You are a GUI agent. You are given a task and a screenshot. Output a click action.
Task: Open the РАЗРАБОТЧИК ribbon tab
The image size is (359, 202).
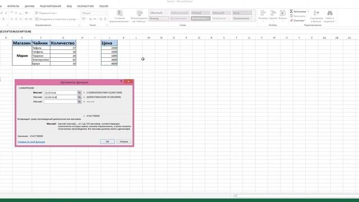85,6
